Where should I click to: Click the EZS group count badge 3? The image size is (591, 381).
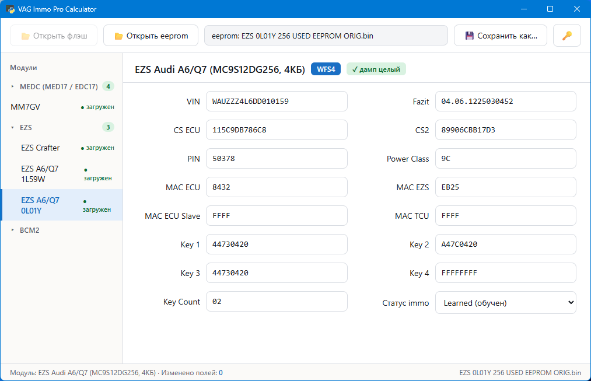click(108, 127)
